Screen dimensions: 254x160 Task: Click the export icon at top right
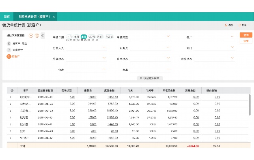(226, 25)
